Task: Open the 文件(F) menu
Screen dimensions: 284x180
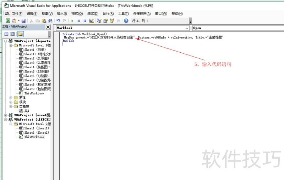Action: (17, 13)
